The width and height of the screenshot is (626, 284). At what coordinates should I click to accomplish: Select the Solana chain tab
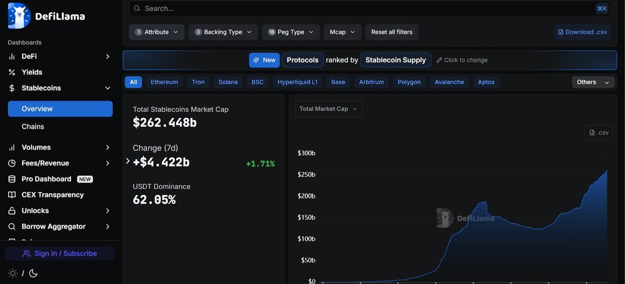tap(228, 82)
